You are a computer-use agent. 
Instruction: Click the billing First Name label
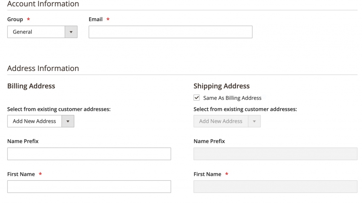point(21,174)
